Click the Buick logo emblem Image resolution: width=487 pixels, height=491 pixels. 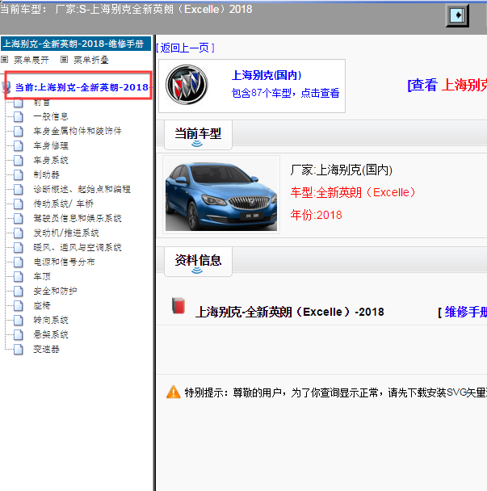187,85
